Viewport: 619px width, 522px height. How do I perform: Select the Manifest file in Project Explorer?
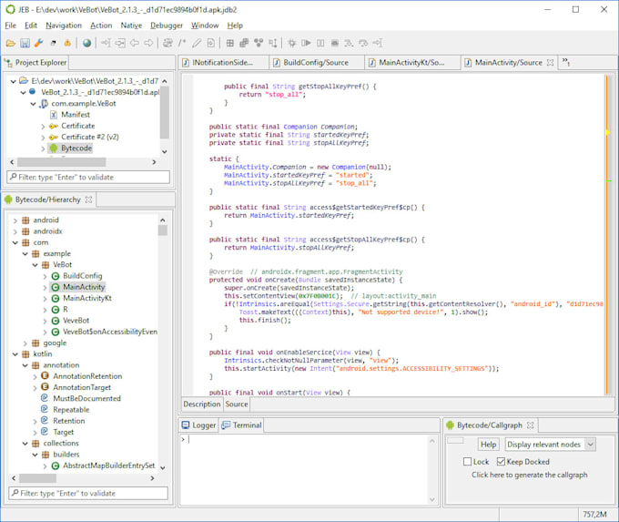tap(75, 115)
